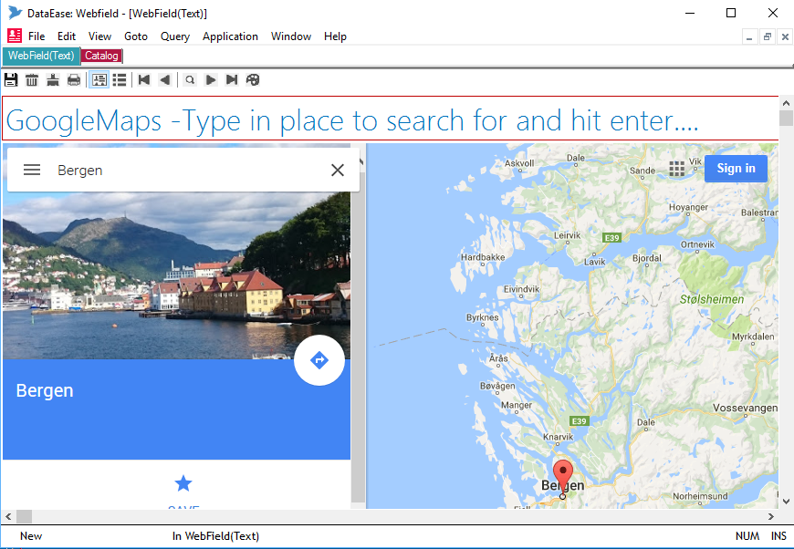Open the Edit menu

67,36
